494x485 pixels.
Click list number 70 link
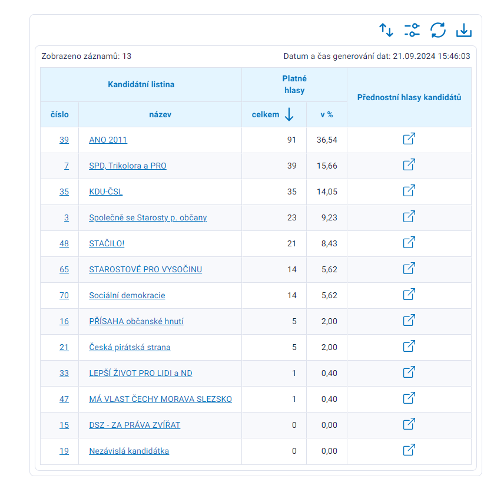point(64,295)
